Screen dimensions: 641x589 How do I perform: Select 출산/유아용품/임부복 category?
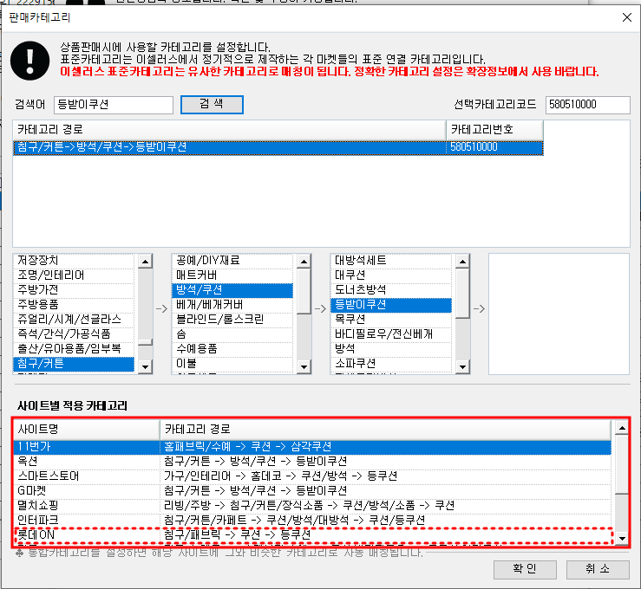(x=74, y=348)
